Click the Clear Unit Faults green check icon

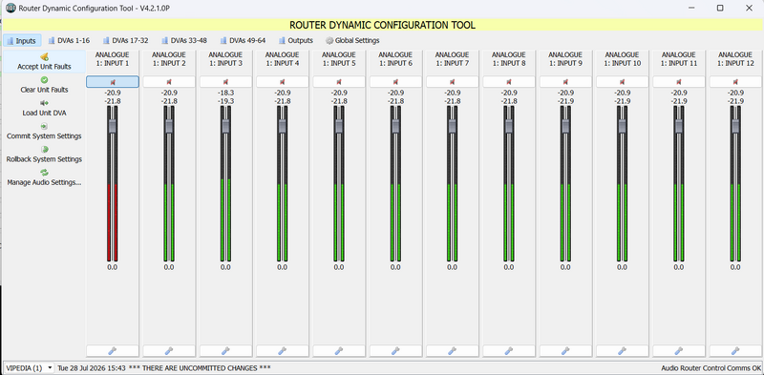tap(44, 80)
